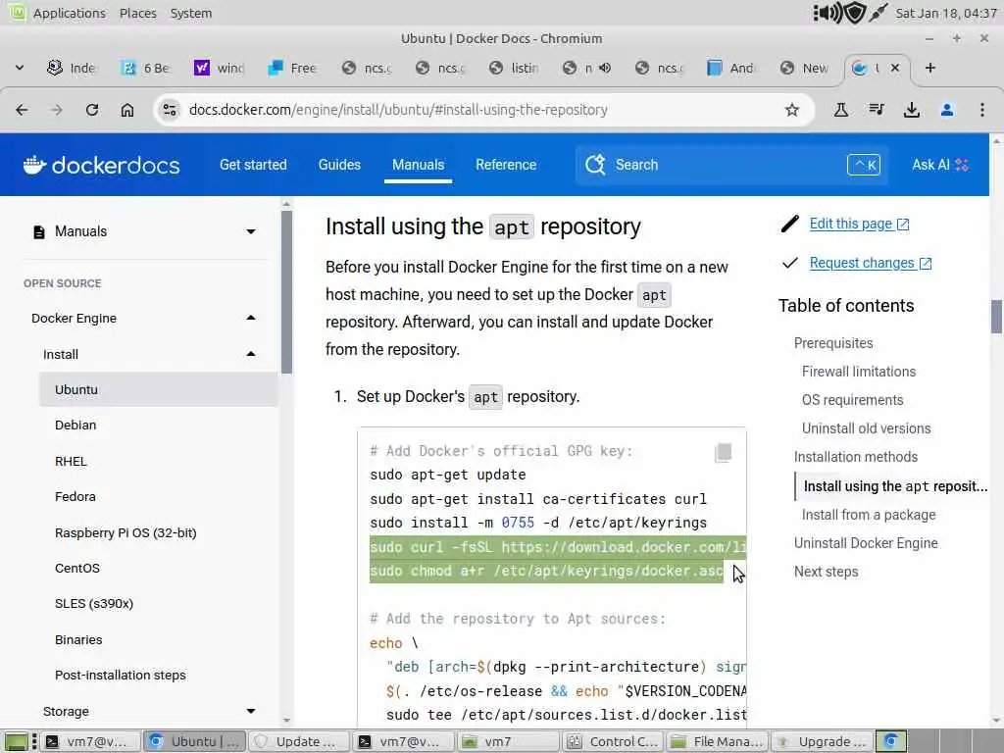Open the downloads icon in toolbar
Image resolution: width=1004 pixels, height=753 pixels.
pos(912,110)
